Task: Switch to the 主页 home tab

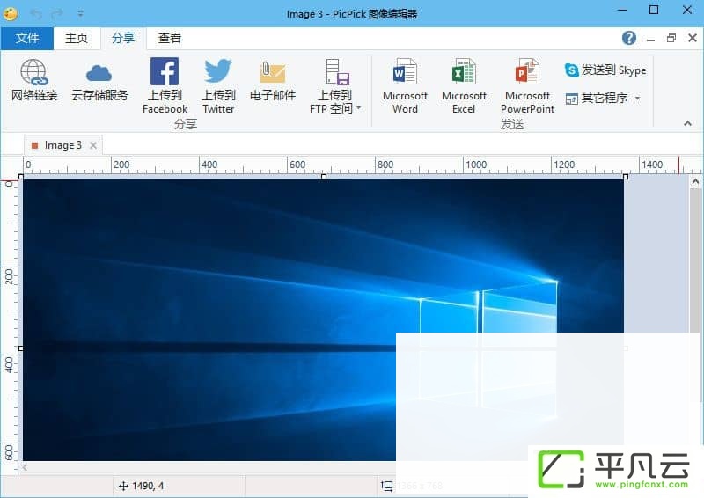Action: pyautogui.click(x=77, y=38)
